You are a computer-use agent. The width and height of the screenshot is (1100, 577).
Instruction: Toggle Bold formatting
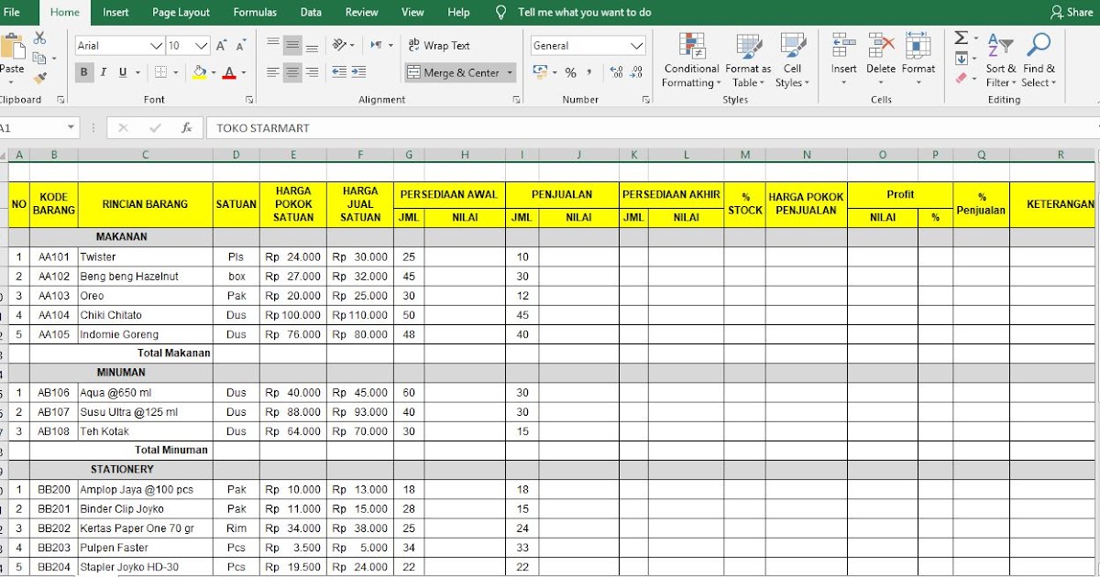point(84,72)
